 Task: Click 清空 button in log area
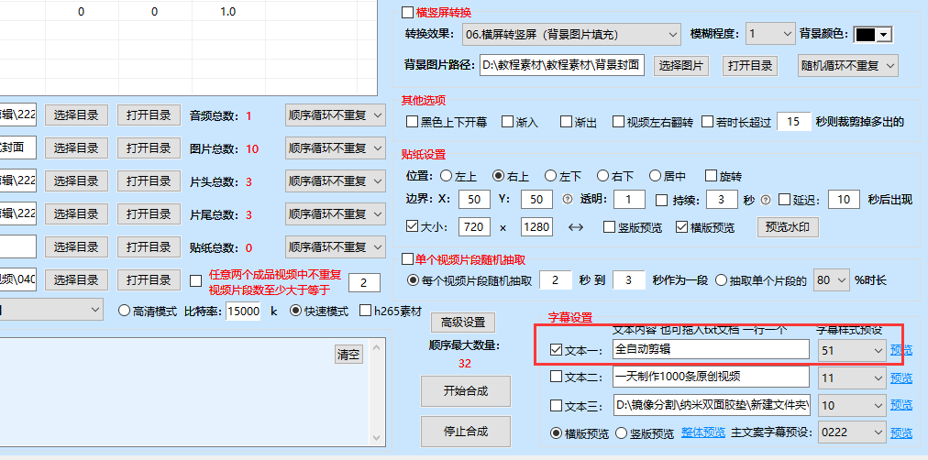(x=348, y=355)
